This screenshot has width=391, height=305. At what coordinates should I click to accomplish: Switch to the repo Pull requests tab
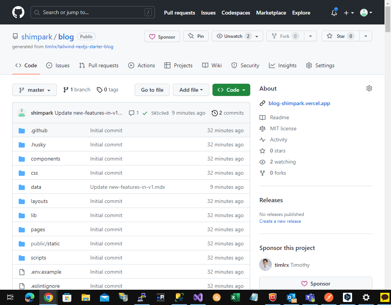tap(99, 65)
